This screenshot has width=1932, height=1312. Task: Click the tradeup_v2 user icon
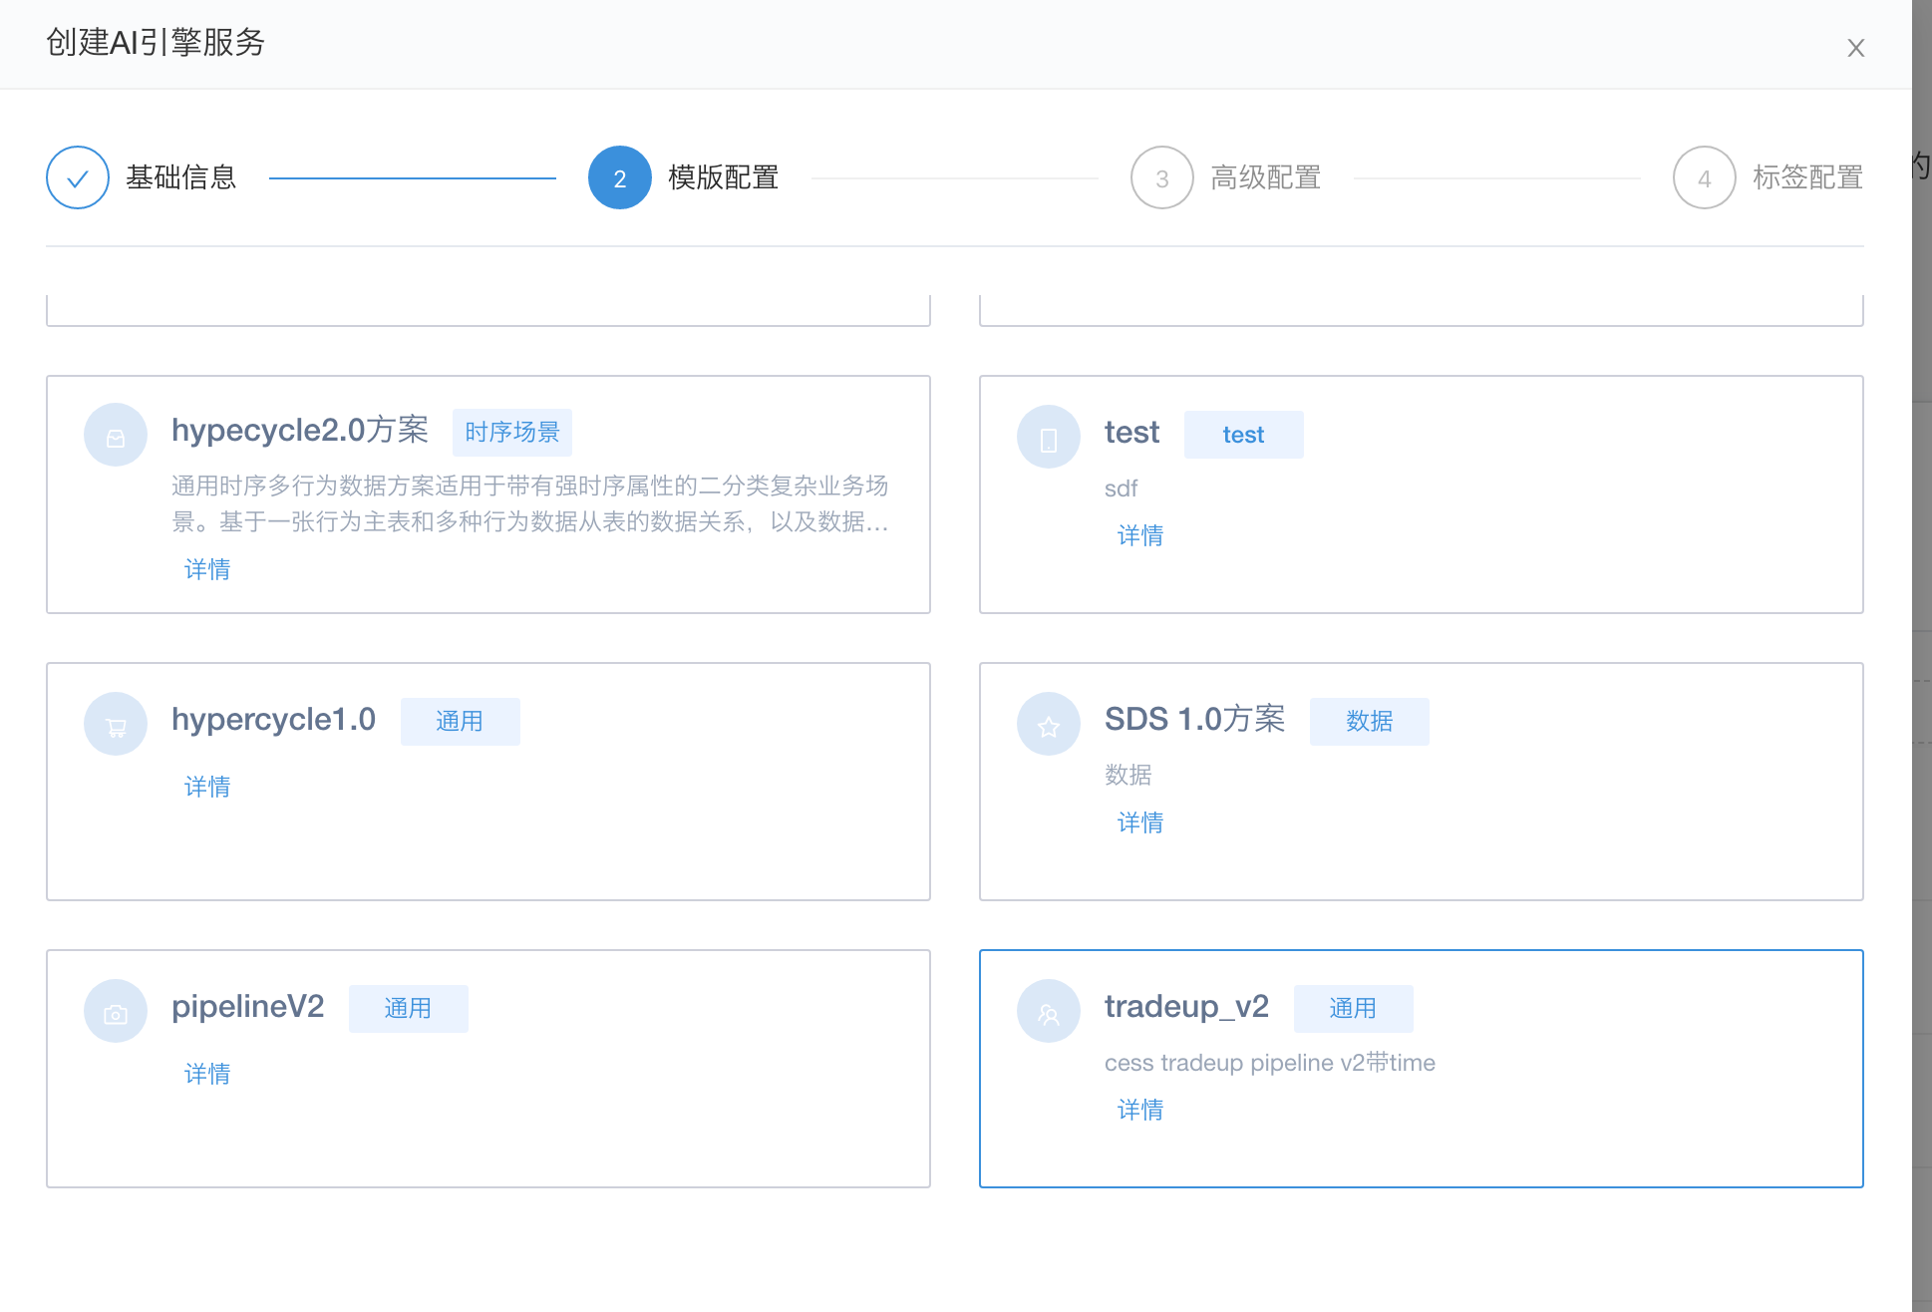click(1049, 1011)
